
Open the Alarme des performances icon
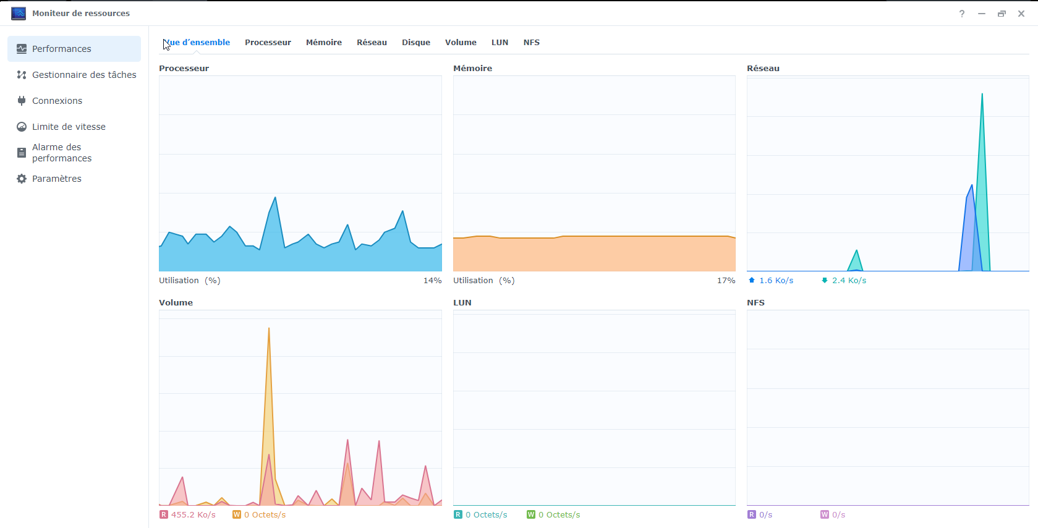(22, 153)
